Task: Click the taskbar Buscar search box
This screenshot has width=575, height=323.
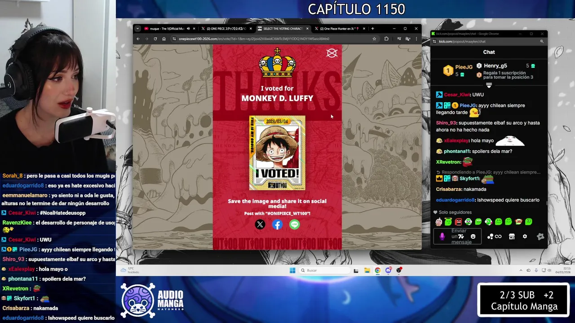Action: click(325, 271)
